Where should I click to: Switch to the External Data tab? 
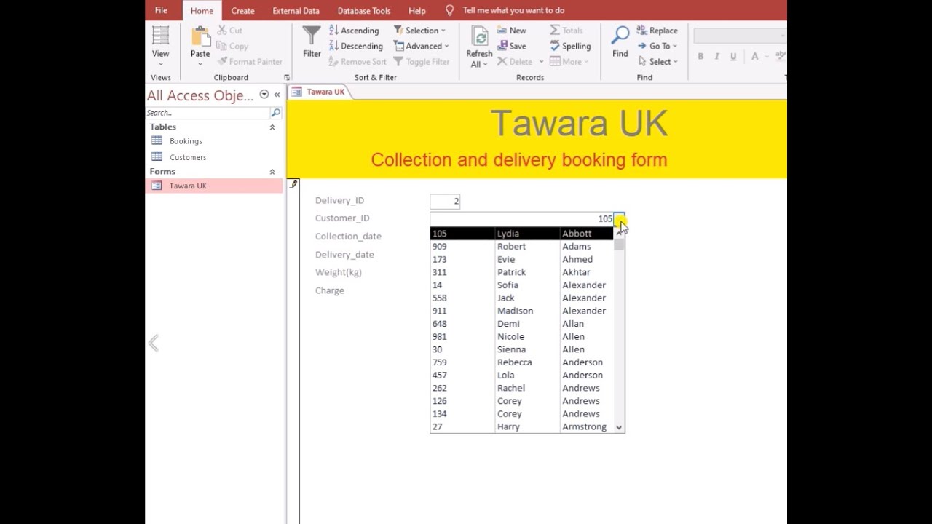click(x=296, y=11)
